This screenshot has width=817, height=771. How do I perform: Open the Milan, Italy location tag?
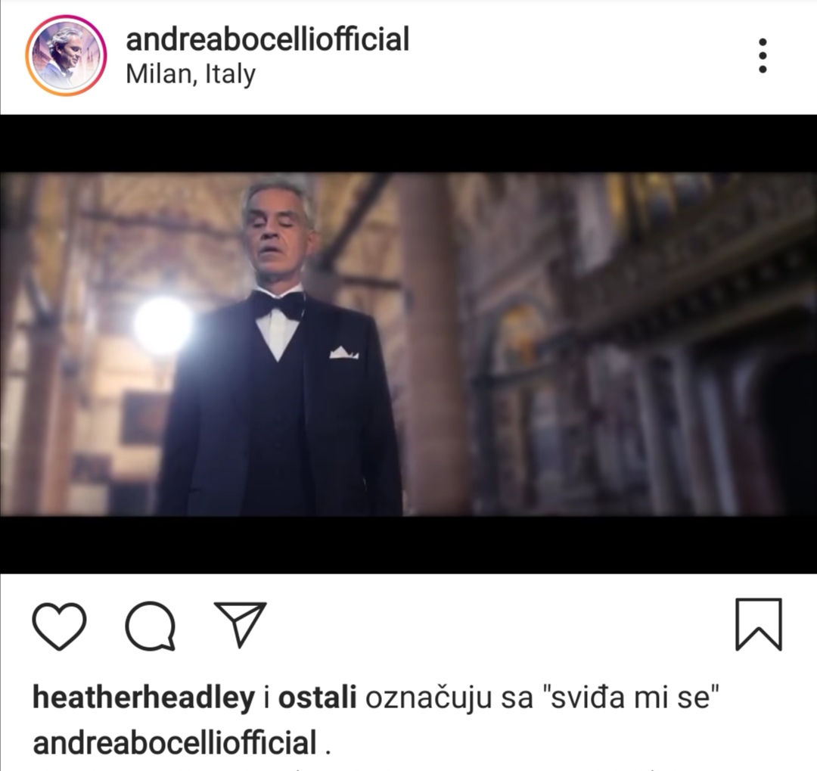[191, 75]
